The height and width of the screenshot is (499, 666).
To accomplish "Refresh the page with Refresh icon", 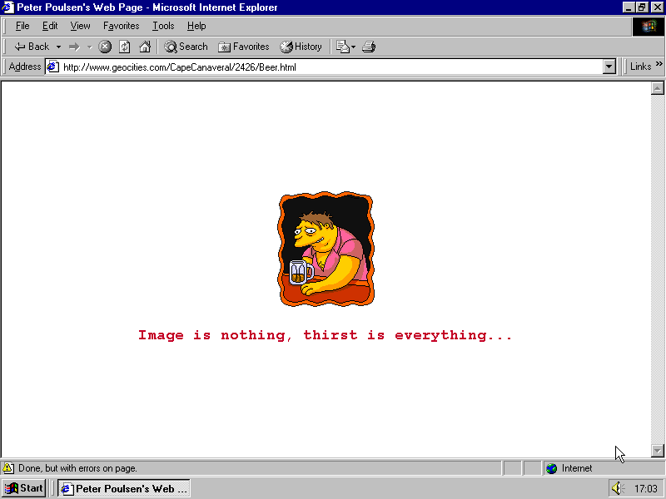I will click(x=125, y=47).
